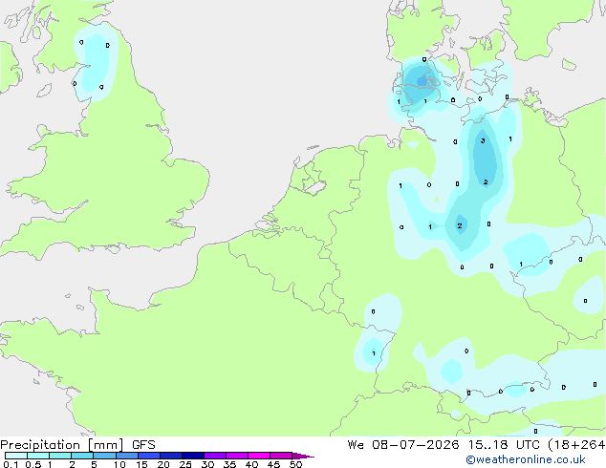Select the 0.5–1 mm legend color swatch

coord(38,456)
